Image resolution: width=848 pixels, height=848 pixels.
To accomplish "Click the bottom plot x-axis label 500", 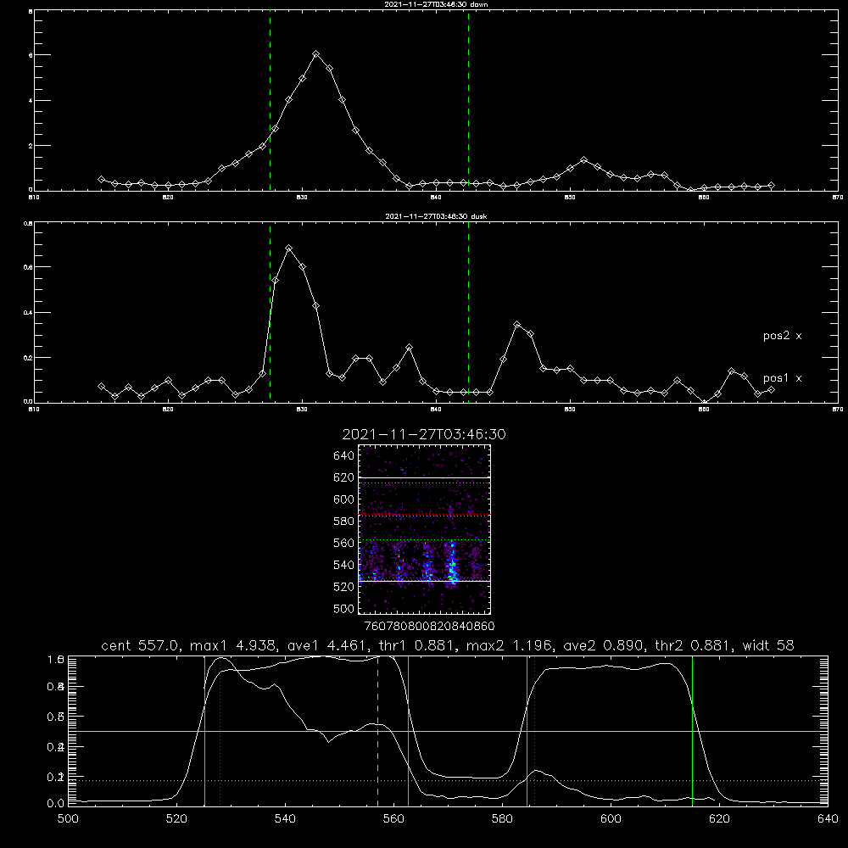I will (68, 819).
